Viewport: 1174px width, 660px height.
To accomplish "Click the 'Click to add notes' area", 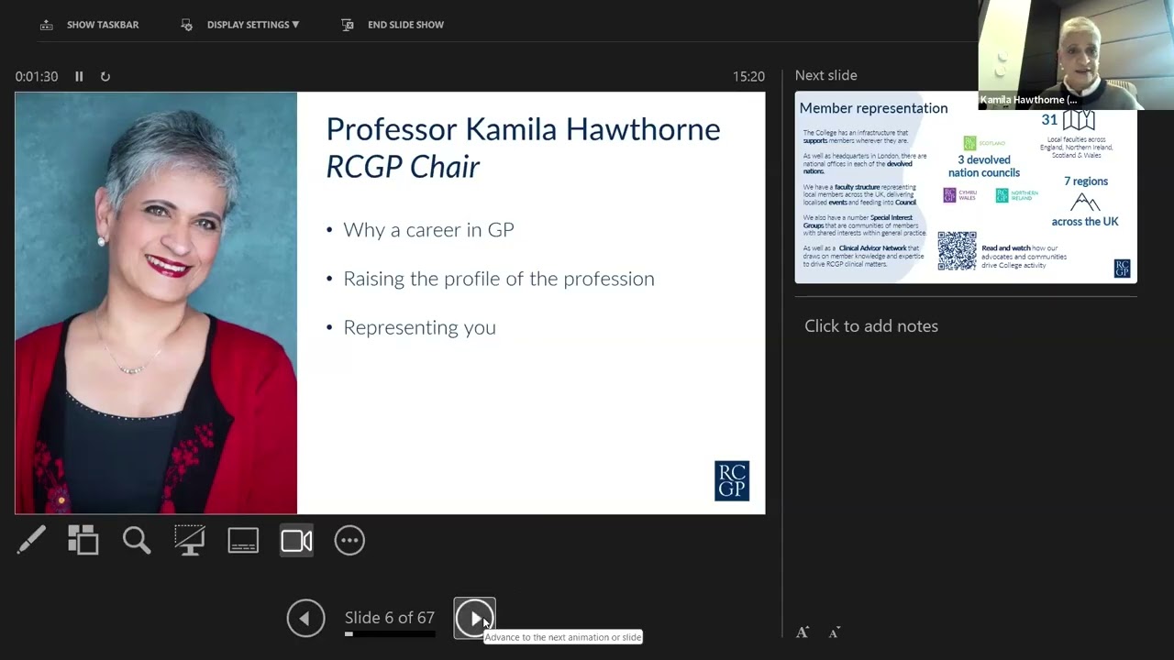I will point(871,326).
